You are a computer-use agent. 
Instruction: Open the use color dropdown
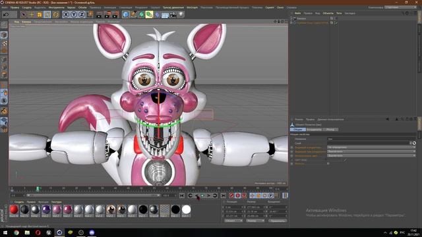371,155
